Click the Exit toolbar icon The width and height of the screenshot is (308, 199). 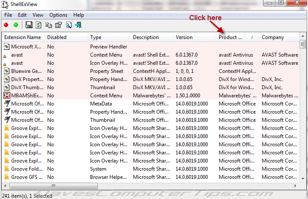click(79, 25)
